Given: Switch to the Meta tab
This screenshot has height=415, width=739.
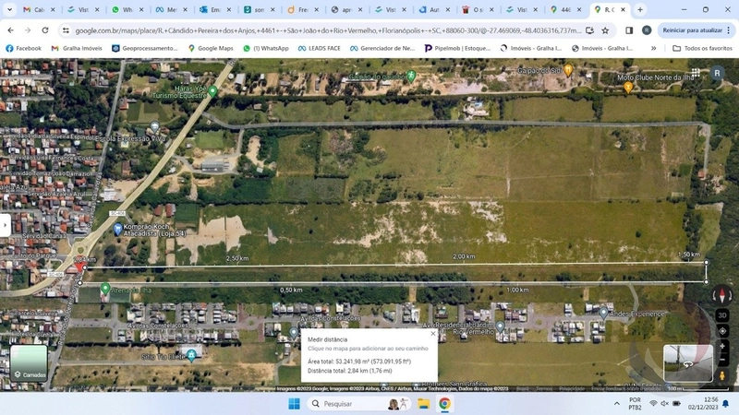Looking at the screenshot, I should coord(172,9).
